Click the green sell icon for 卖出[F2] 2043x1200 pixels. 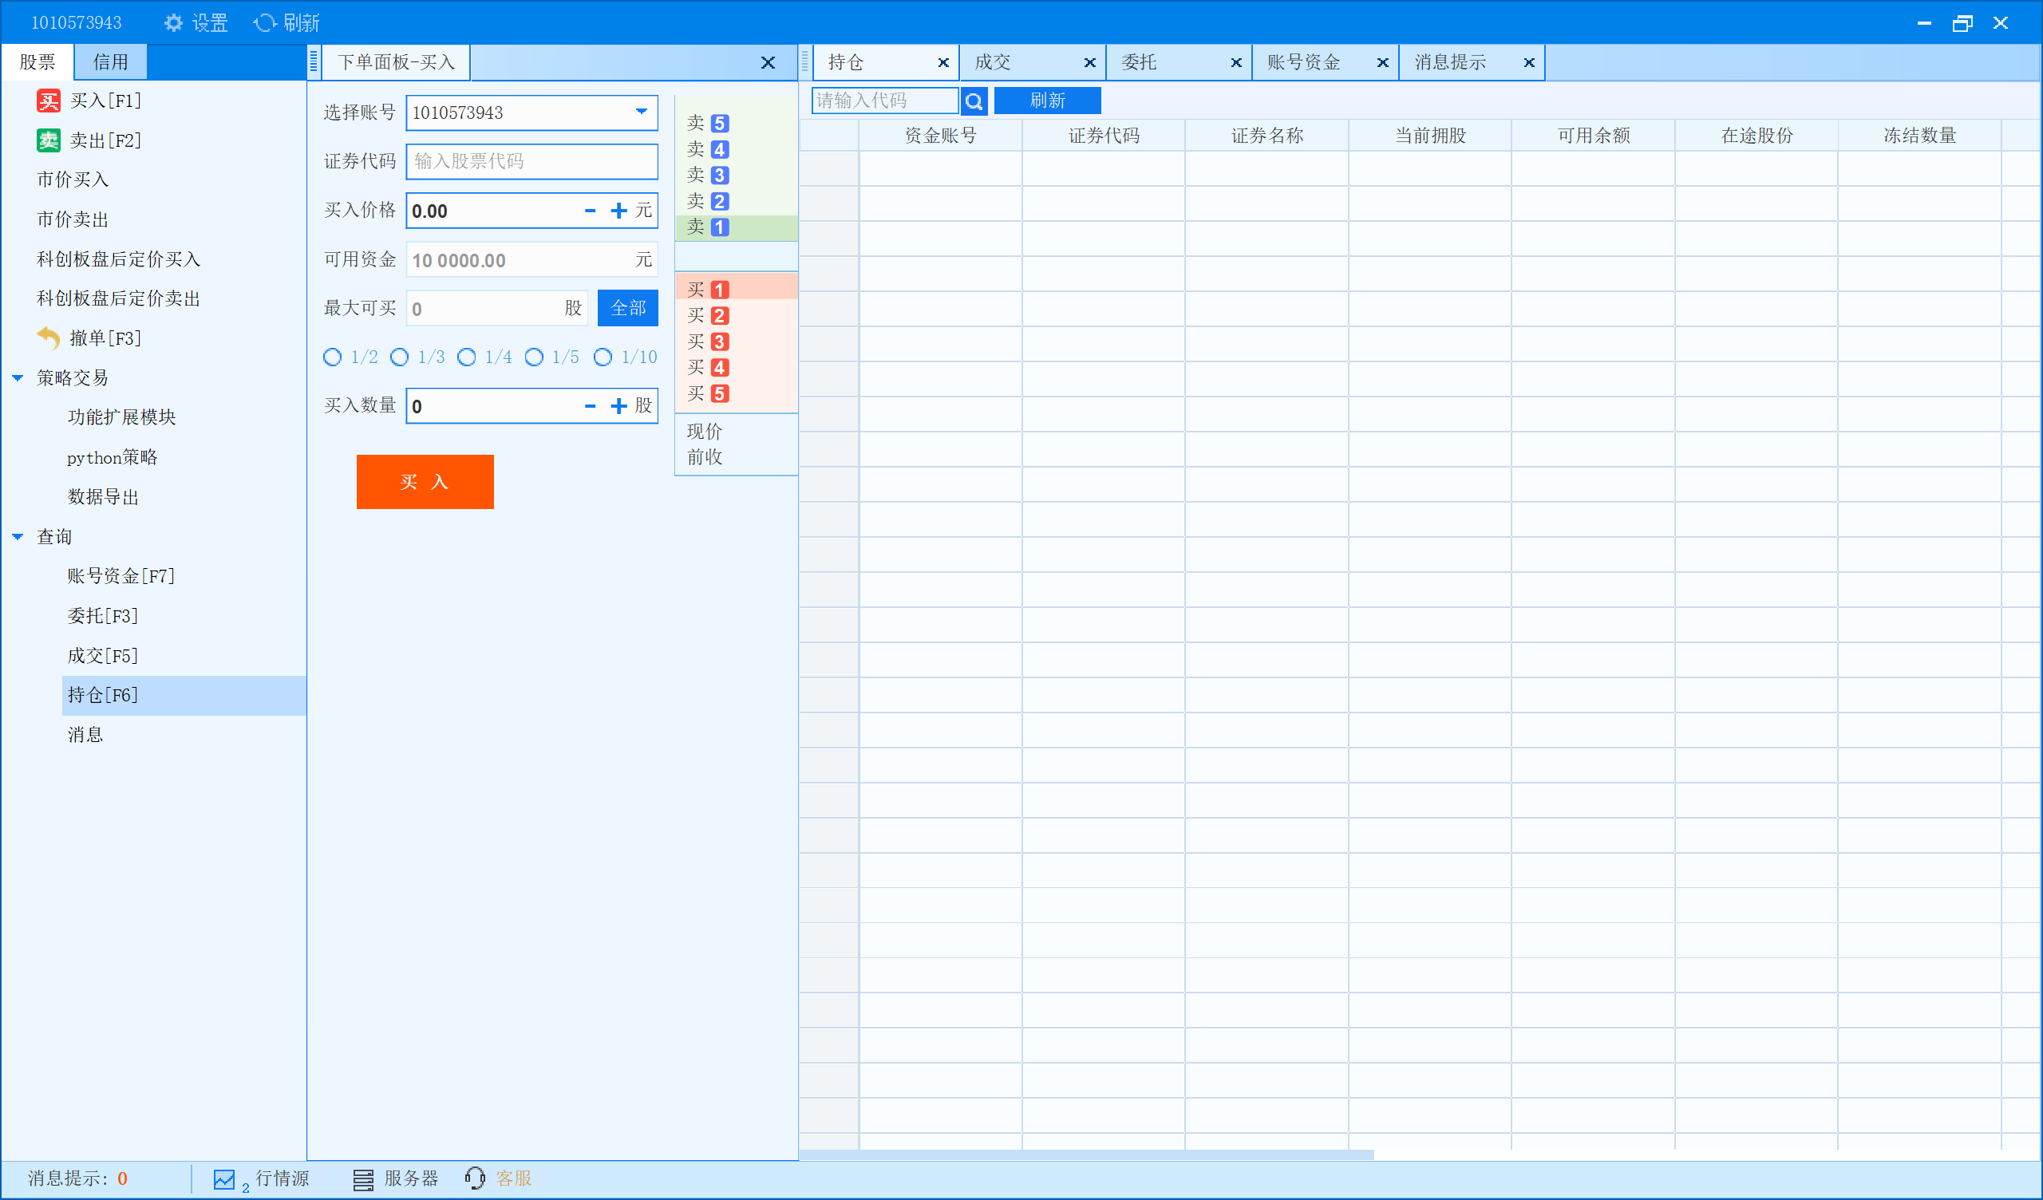pyautogui.click(x=49, y=140)
